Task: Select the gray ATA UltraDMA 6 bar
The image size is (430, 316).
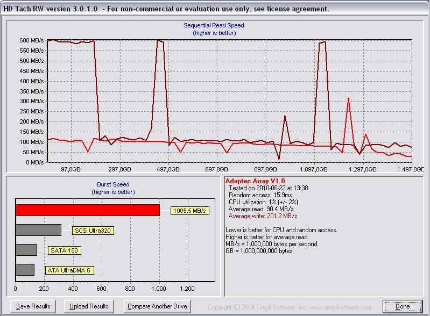Action: [25, 270]
